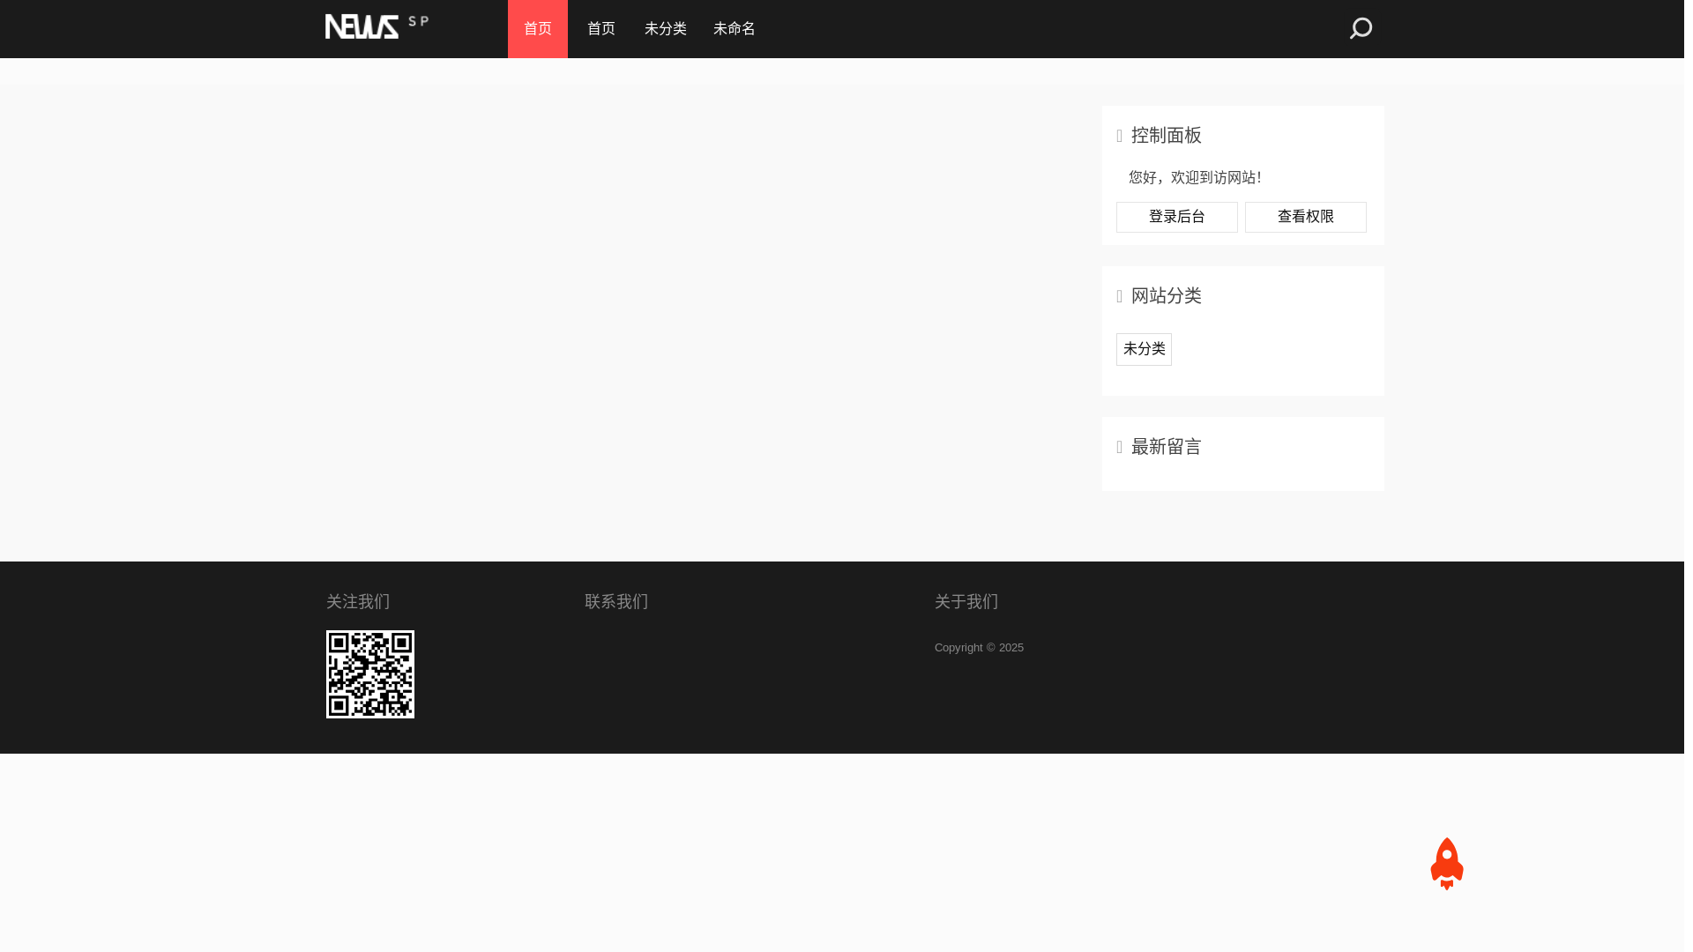Click the 网站分类 panel heading
The width and height of the screenshot is (1693, 952).
pos(1167,295)
